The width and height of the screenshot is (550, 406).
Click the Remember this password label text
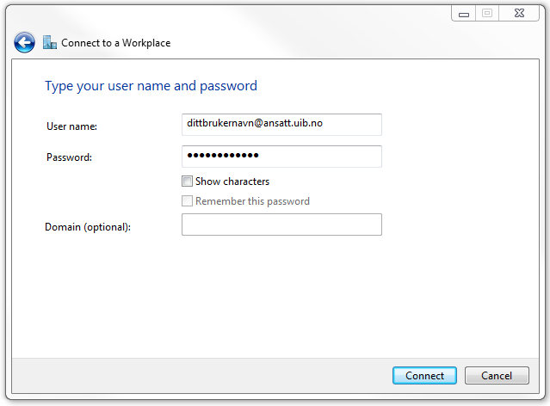pos(252,201)
